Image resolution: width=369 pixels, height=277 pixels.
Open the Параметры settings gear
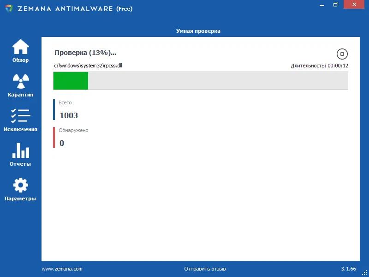point(20,189)
